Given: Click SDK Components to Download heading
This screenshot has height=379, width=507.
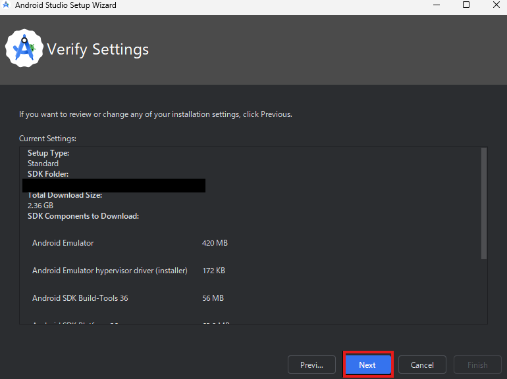Looking at the screenshot, I should click(x=84, y=216).
